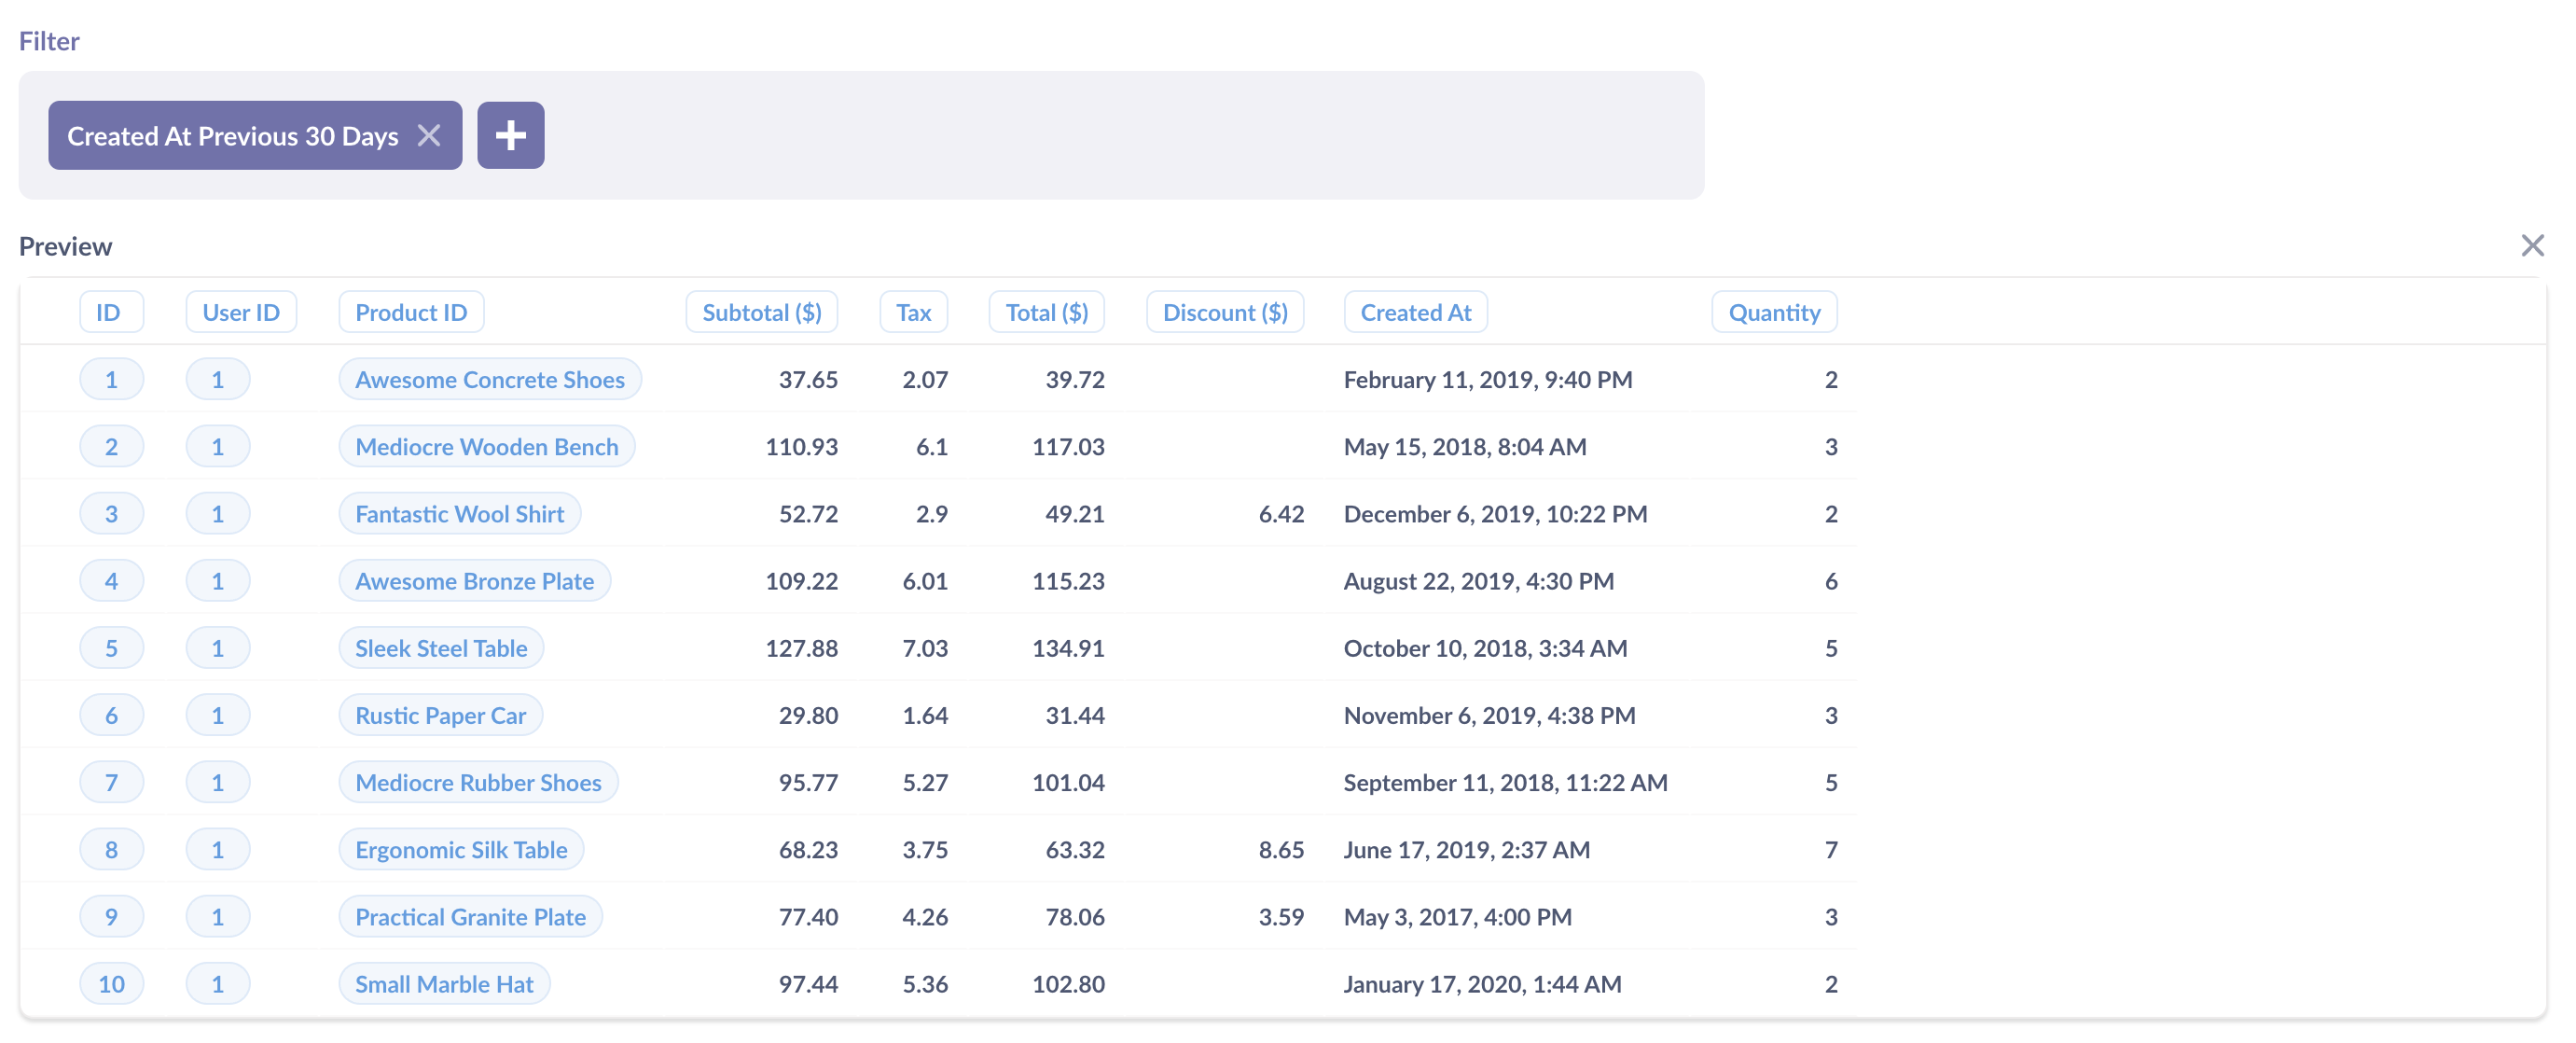Open the Quantity column header options
The height and width of the screenshot is (1043, 2576).
[1774, 311]
